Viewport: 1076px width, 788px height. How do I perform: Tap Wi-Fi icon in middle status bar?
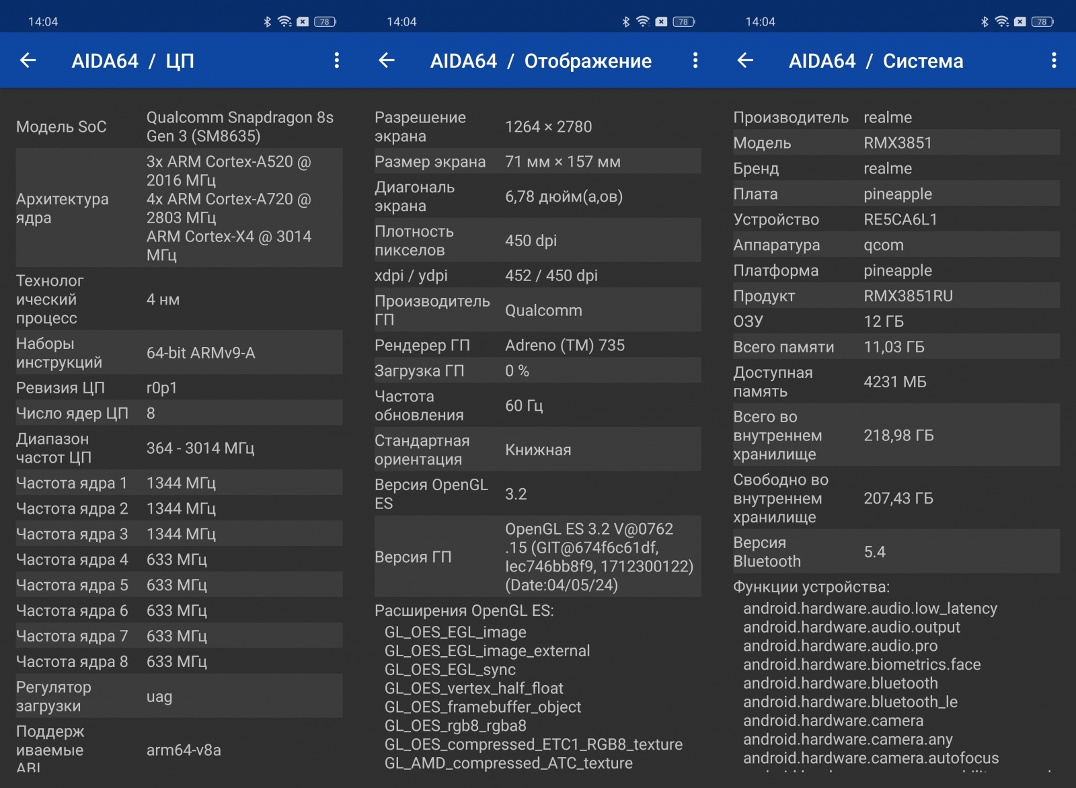click(643, 22)
